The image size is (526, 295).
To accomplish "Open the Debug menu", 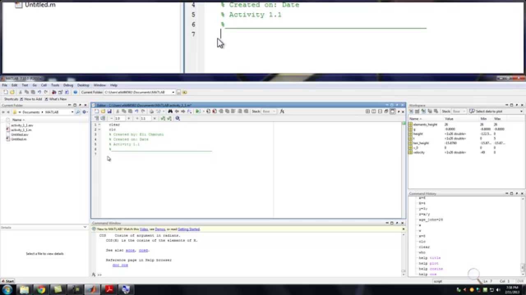I will coord(68,85).
